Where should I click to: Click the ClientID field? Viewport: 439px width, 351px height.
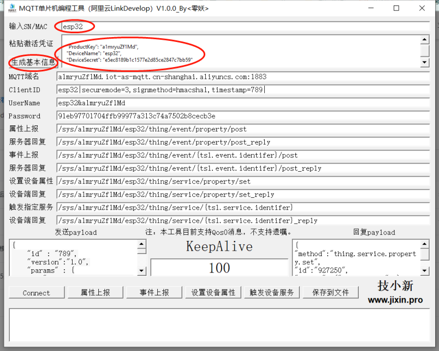pos(243,90)
